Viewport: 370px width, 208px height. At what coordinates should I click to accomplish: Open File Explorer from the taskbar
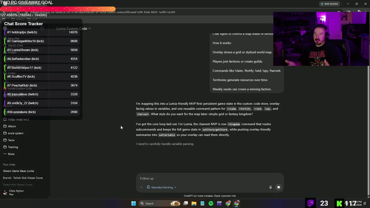click(194, 203)
